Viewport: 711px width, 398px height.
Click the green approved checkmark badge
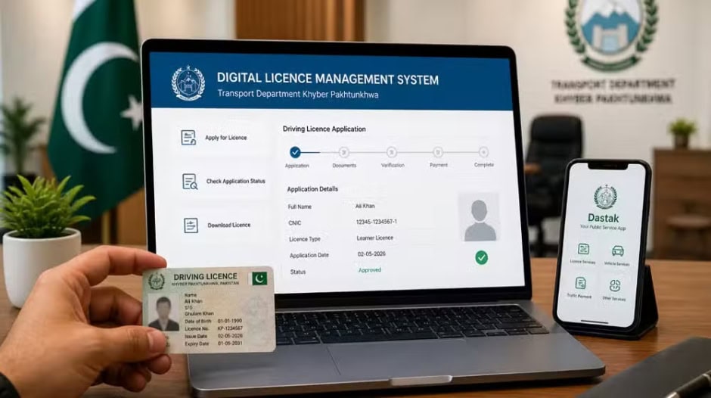[x=482, y=258]
